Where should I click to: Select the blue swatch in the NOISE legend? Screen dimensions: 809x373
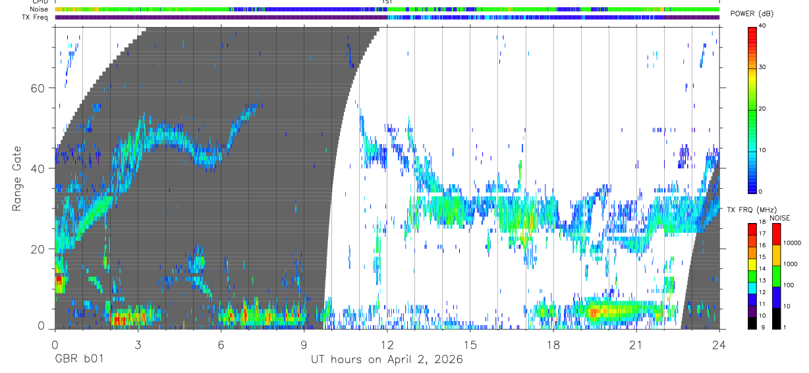tap(776, 297)
